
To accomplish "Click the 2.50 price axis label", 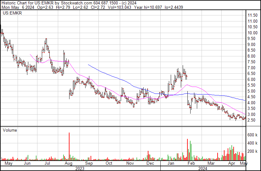I will (252, 121).
